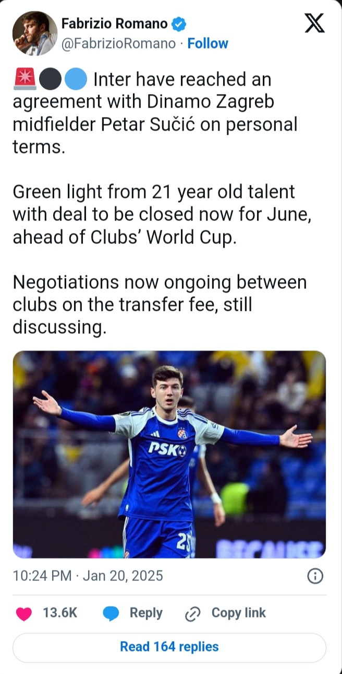Open the X logo in the corner
Screen dimensions: 342x674
pyautogui.click(x=314, y=24)
